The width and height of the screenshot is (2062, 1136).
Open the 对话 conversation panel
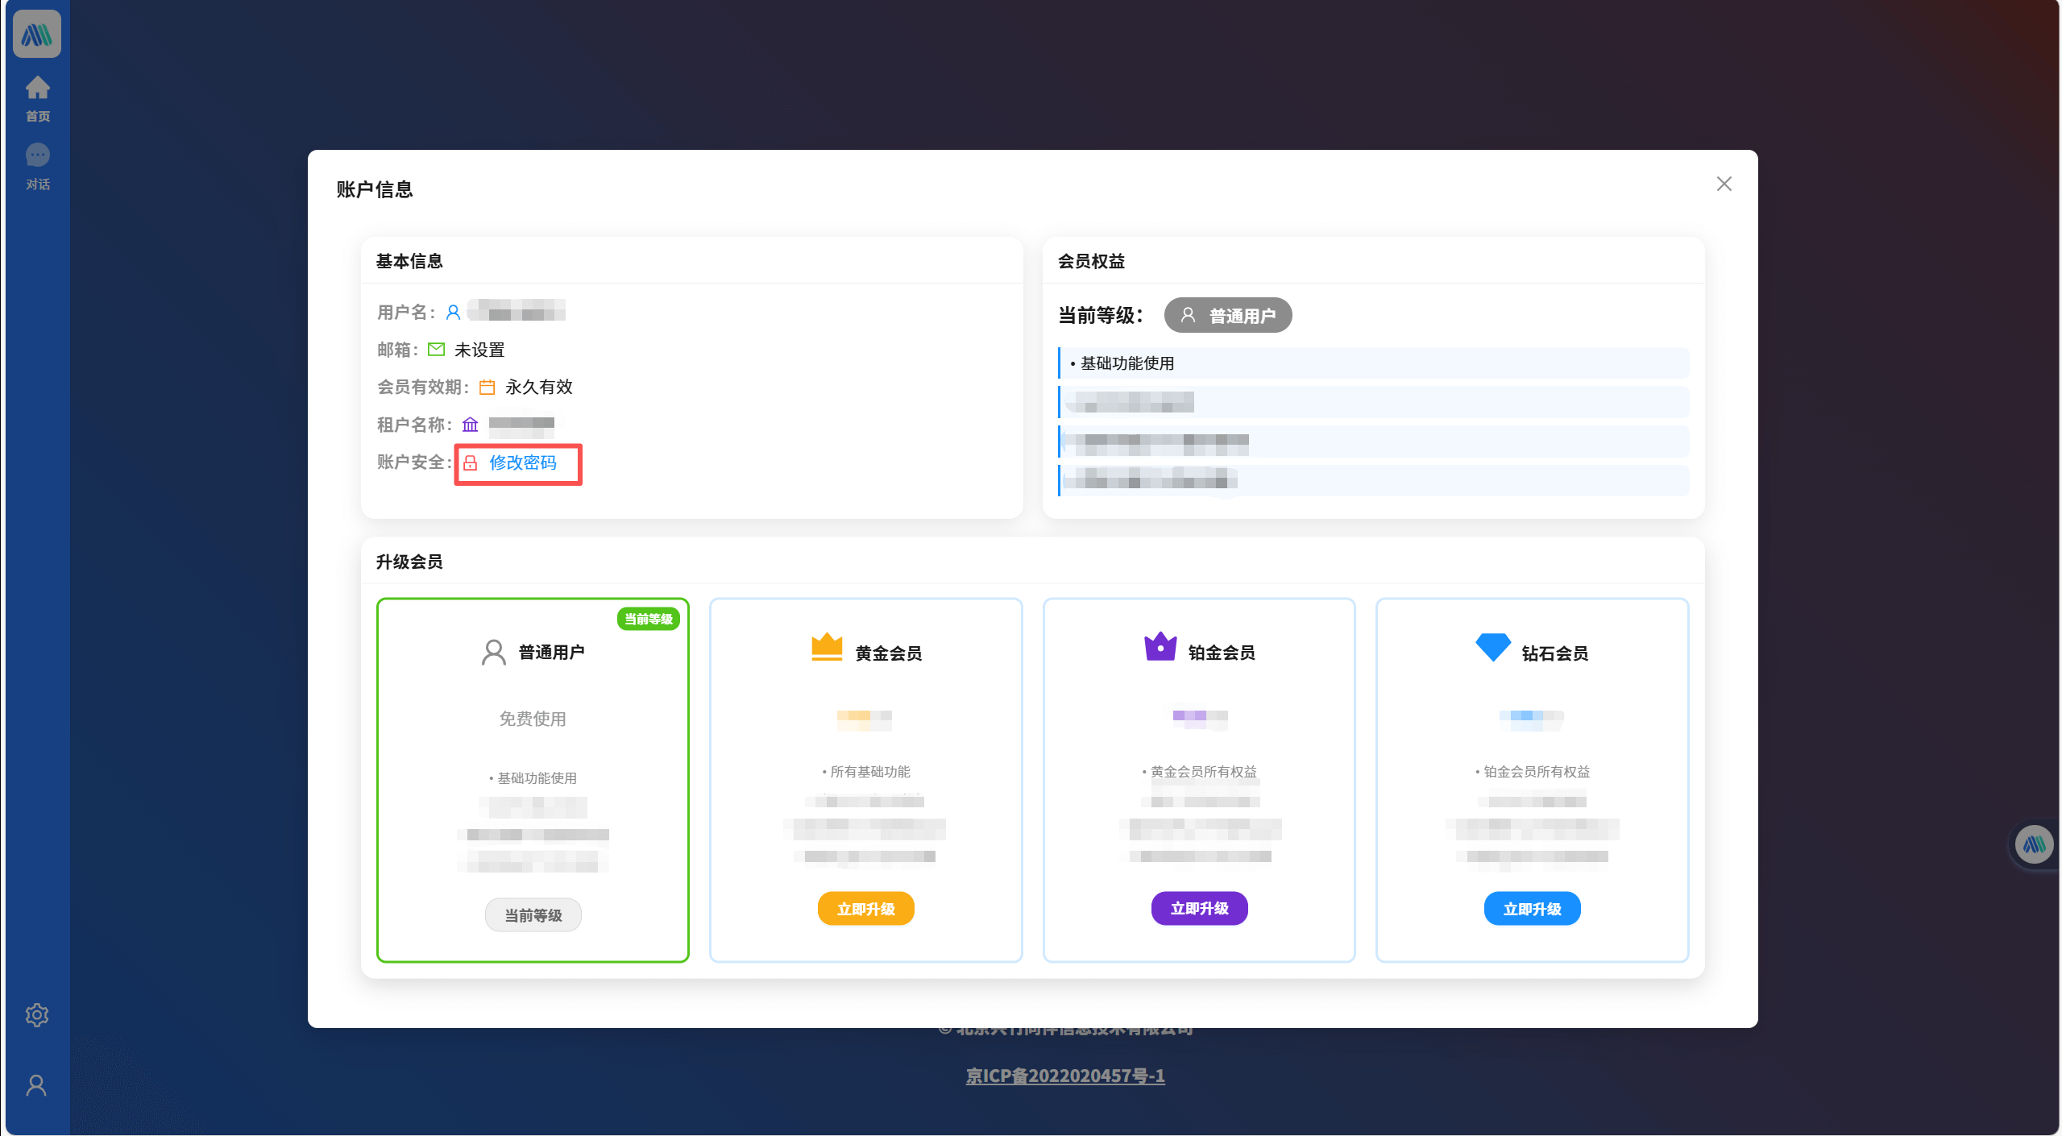tap(37, 165)
